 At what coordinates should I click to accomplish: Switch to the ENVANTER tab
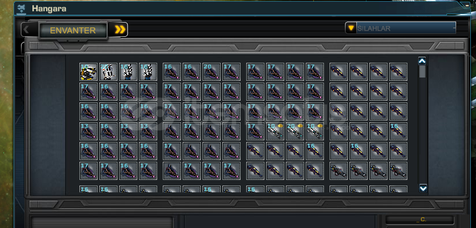tap(73, 31)
